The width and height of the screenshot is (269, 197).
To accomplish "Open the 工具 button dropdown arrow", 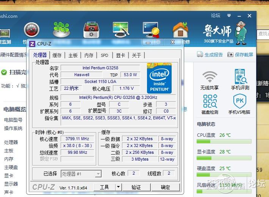I will coord(118,187).
